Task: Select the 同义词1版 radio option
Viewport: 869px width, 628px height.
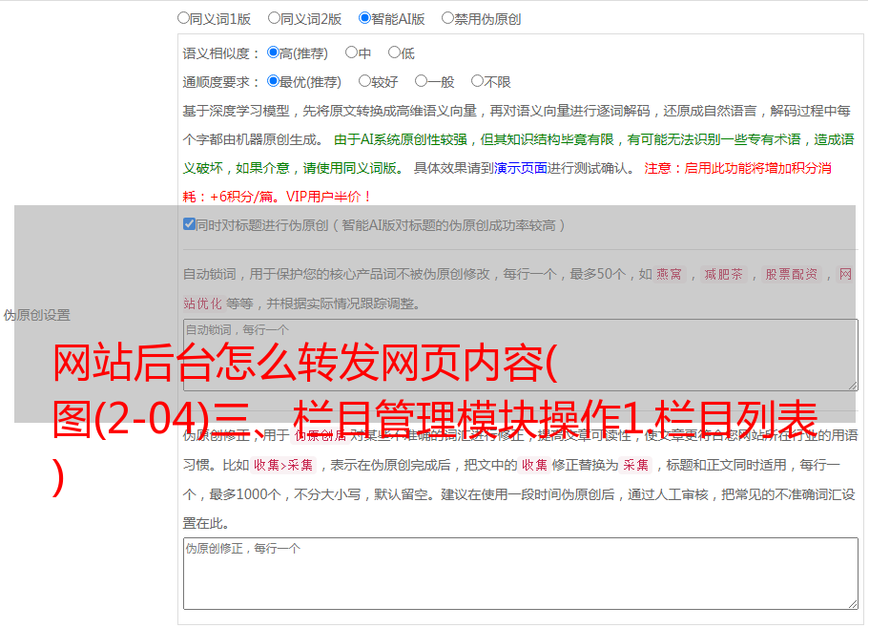Action: pyautogui.click(x=183, y=18)
